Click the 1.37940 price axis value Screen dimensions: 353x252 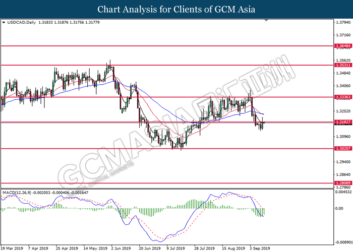click(343, 23)
